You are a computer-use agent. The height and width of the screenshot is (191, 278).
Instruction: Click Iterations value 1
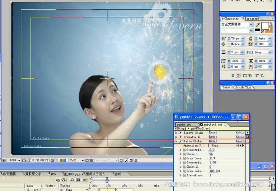tap(210, 175)
